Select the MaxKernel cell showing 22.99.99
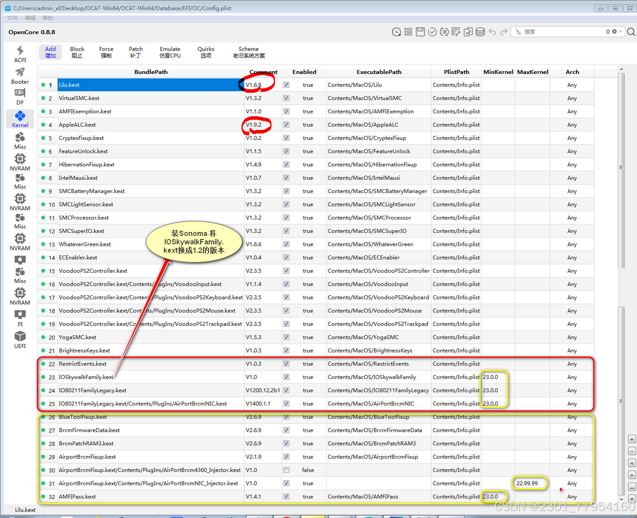Viewport: 637px width, 518px height. point(532,483)
